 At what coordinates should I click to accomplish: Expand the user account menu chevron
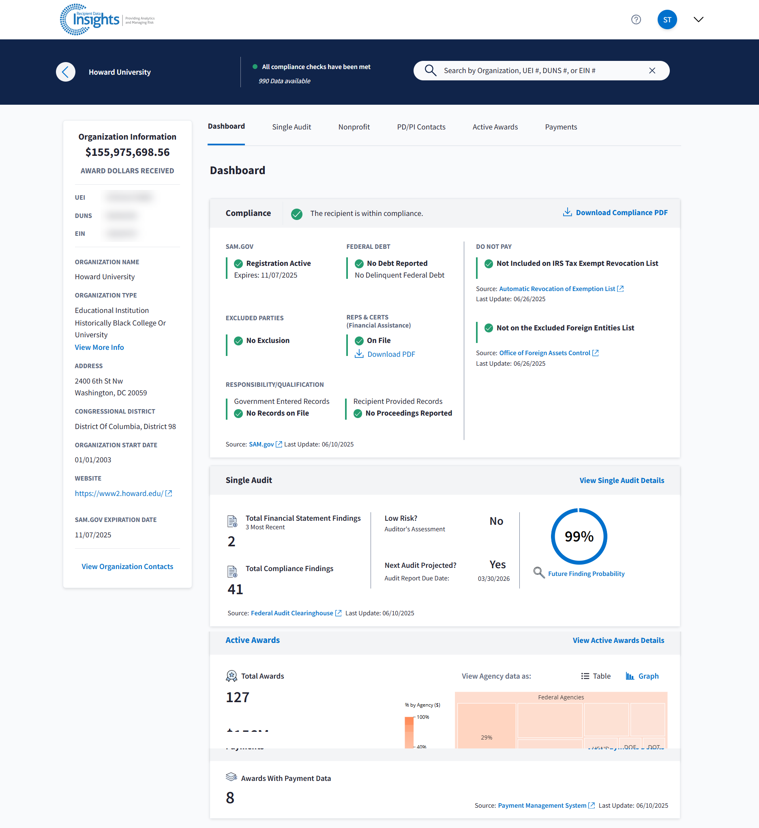tap(698, 19)
